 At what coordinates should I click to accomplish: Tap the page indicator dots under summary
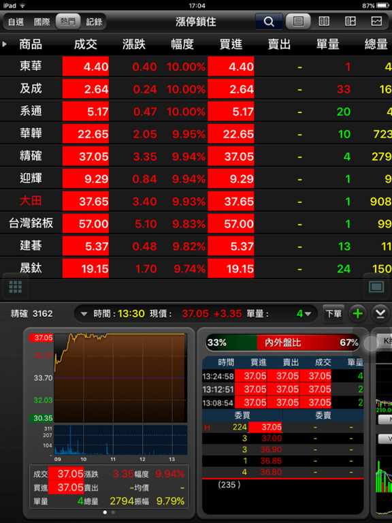click(109, 512)
